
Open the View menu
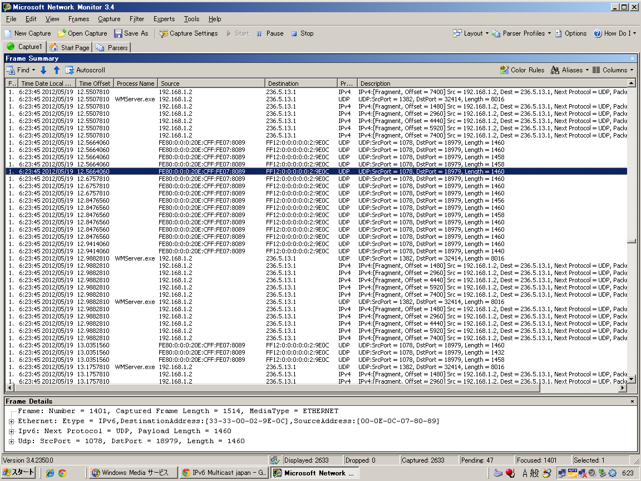tap(52, 19)
